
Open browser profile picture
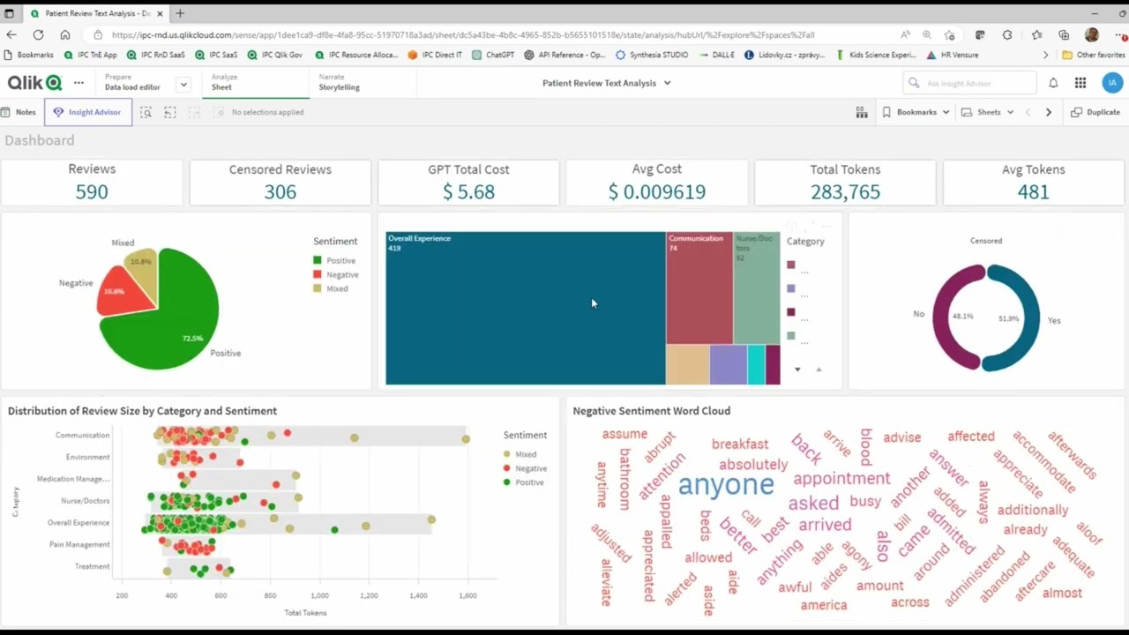point(1092,34)
